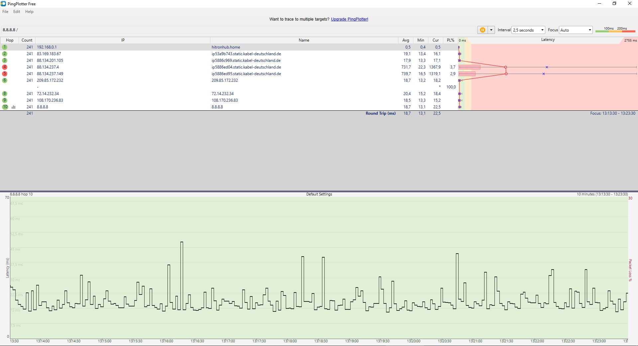Select hop 6 green circle icon

[x=5, y=80]
